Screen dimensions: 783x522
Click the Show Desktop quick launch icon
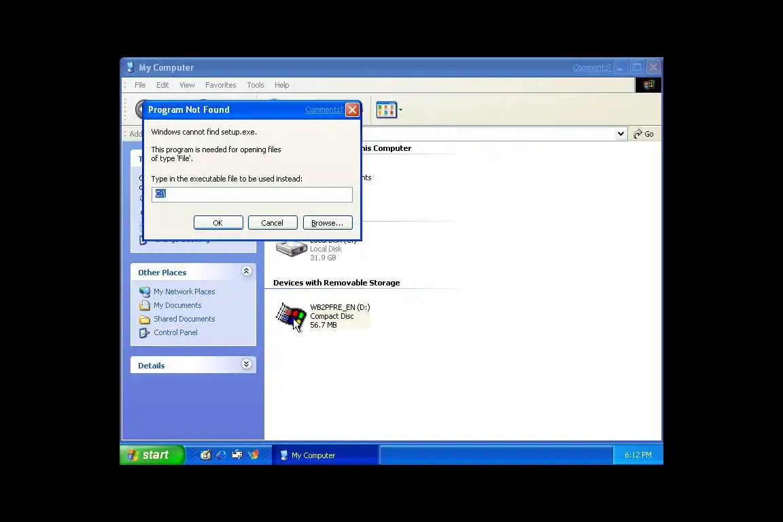point(206,455)
